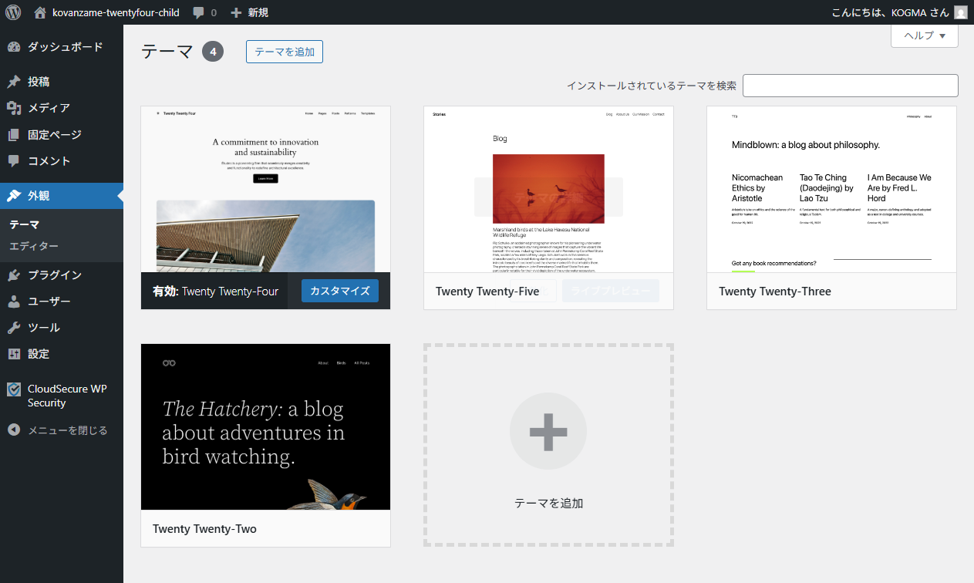Expand the ヘルプ dropdown tab
This screenshot has width=974, height=583.
click(x=924, y=35)
